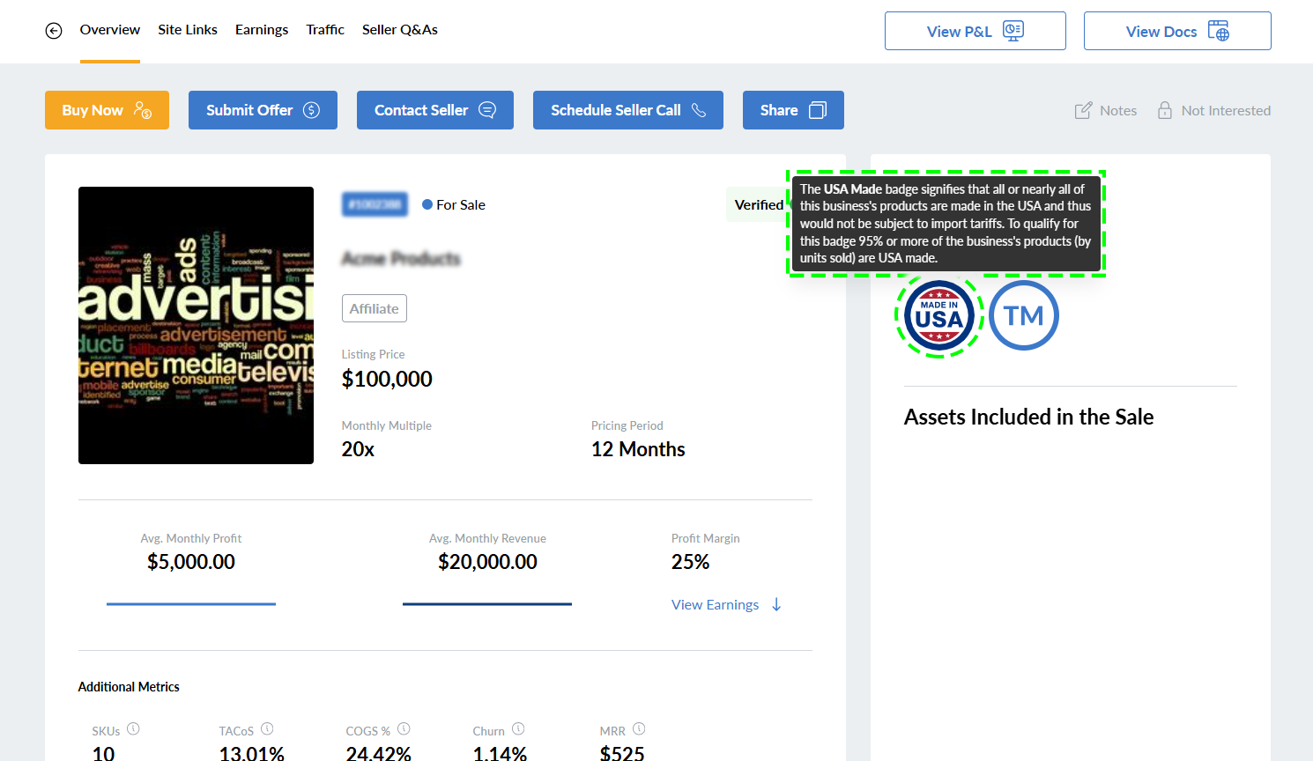1313x761 pixels.
Task: Click the Made in USA badge
Action: click(938, 316)
